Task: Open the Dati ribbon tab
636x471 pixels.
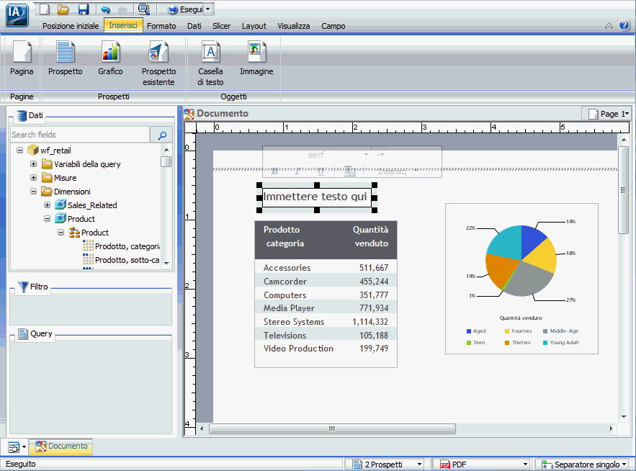Action: (x=194, y=26)
